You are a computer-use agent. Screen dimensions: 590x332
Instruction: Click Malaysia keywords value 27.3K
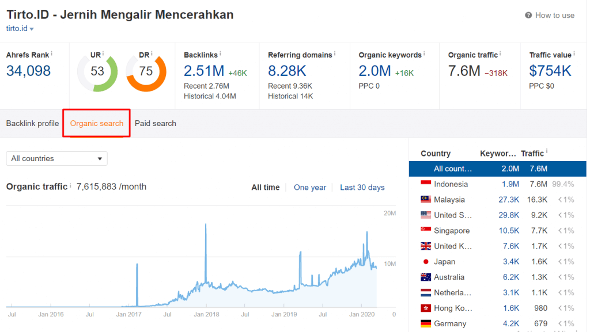click(509, 200)
